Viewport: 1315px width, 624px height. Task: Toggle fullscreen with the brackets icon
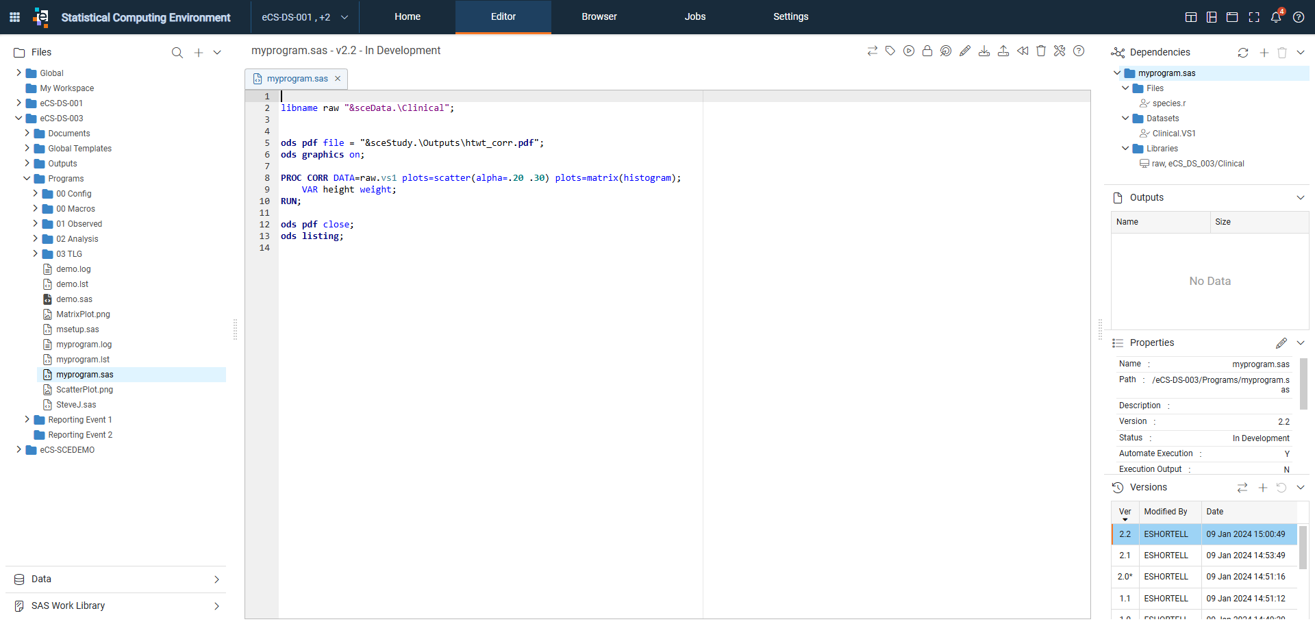pyautogui.click(x=1254, y=17)
